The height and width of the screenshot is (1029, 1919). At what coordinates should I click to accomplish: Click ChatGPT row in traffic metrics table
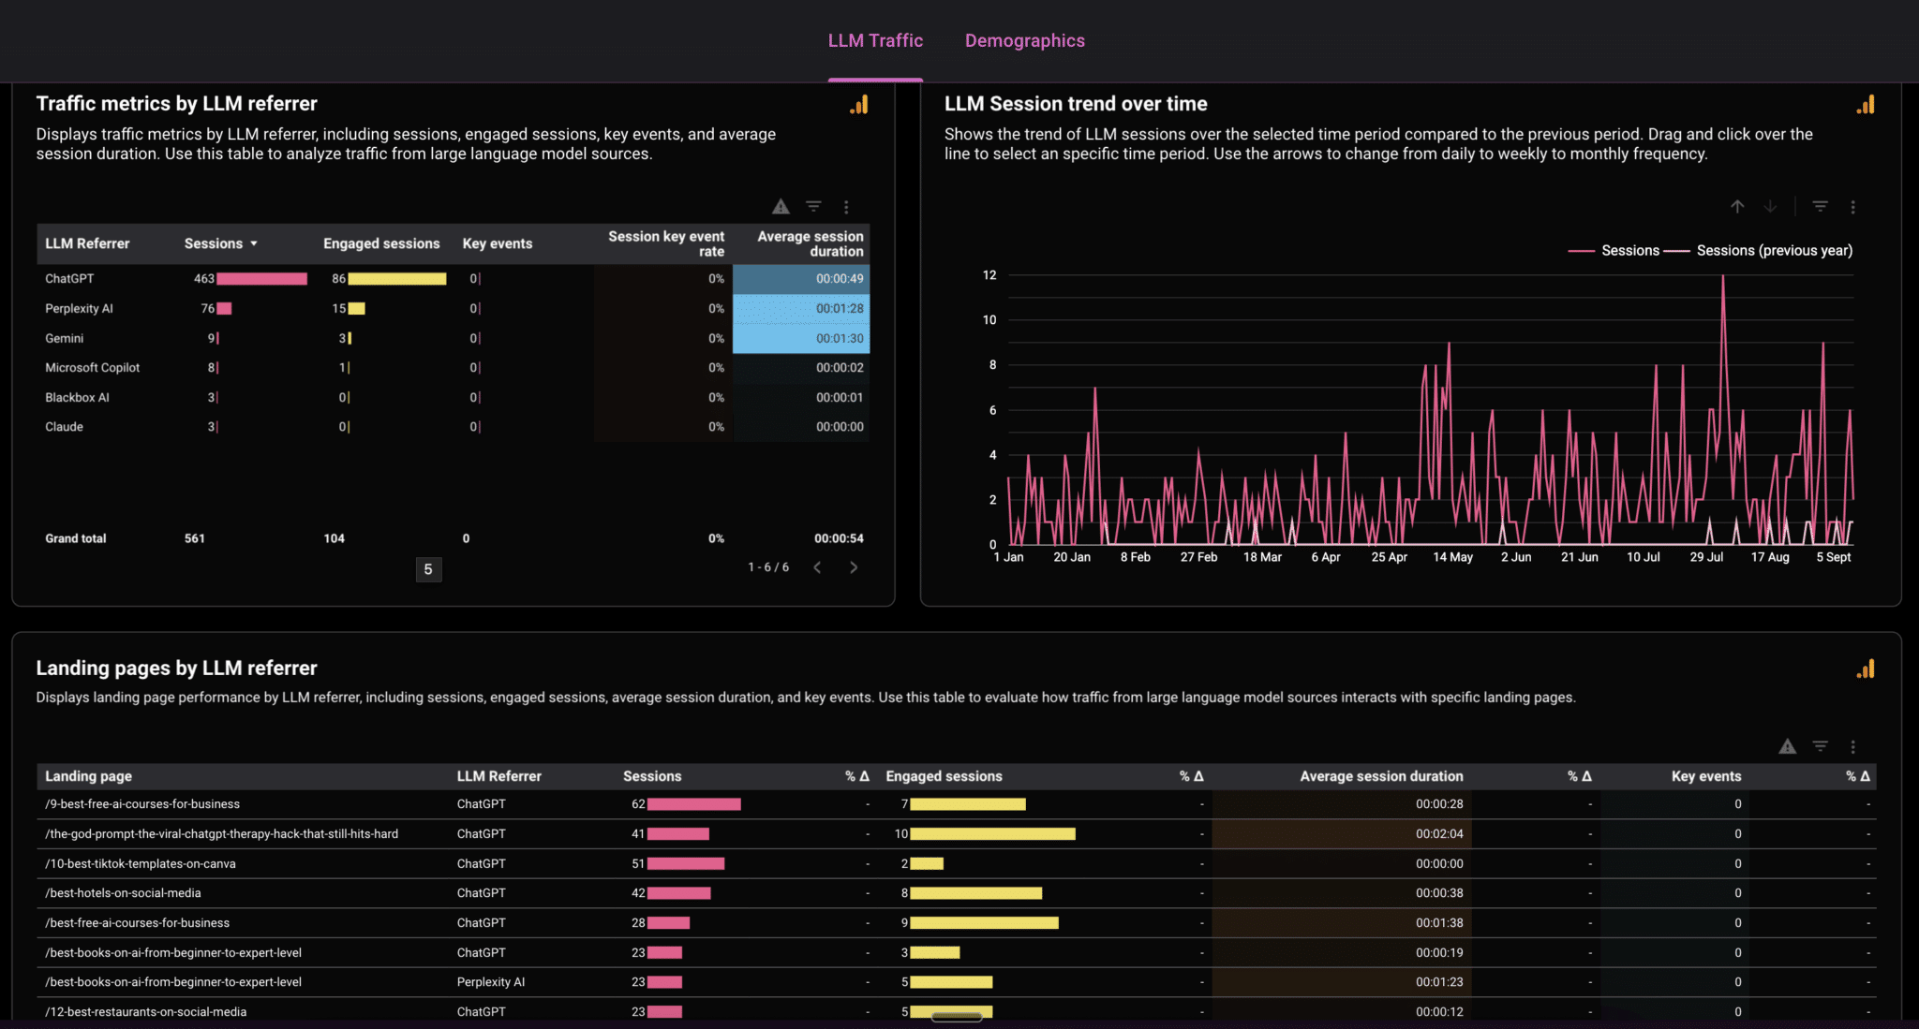point(70,279)
